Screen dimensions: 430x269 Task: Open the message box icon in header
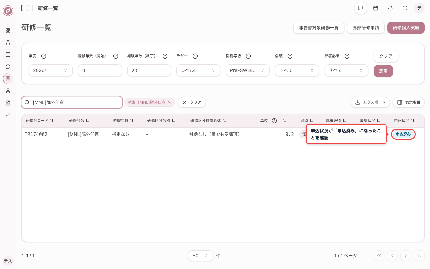[x=361, y=8]
